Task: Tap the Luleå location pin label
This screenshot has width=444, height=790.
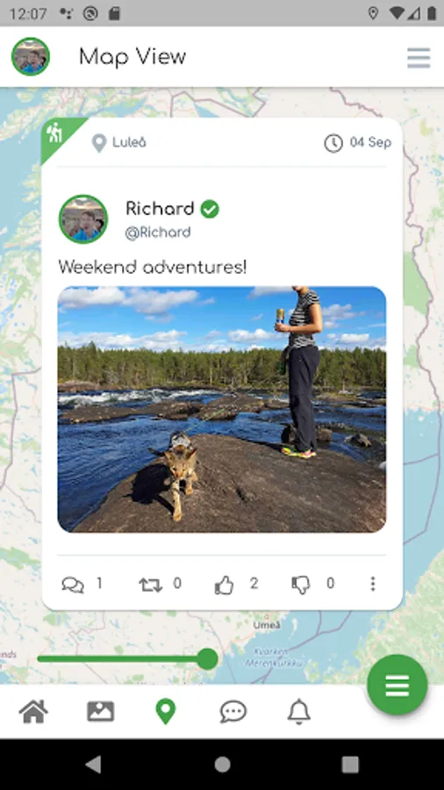Action: click(x=119, y=143)
